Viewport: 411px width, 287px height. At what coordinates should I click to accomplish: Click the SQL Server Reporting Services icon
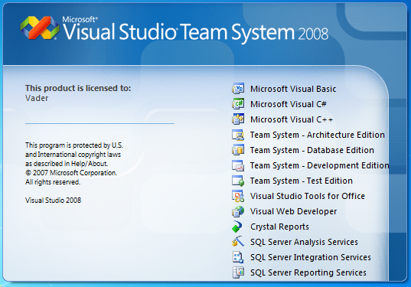pos(238,272)
